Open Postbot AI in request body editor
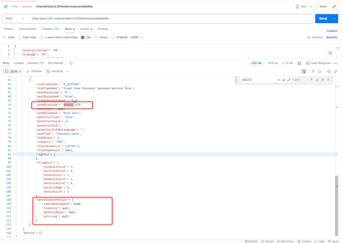342x243 pixels. [330, 53]
